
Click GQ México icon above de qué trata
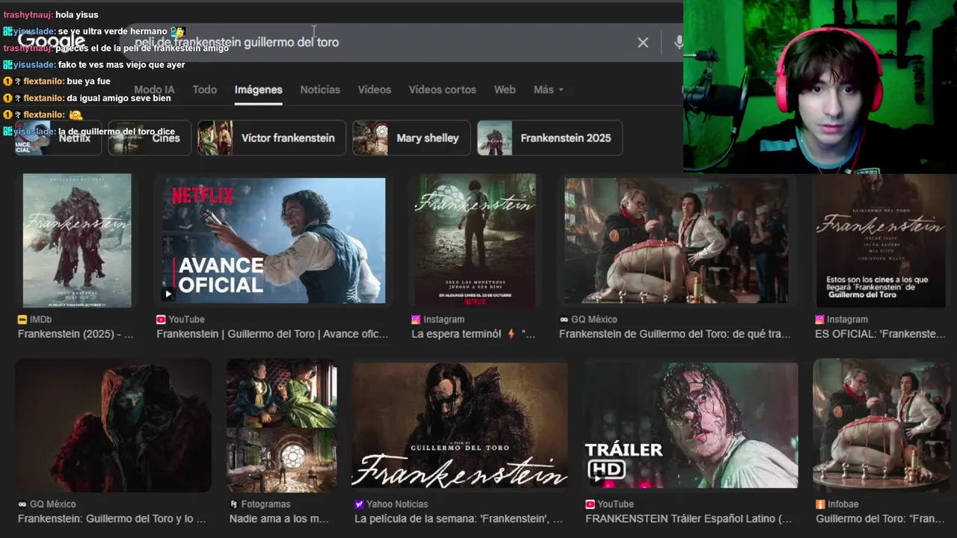click(564, 319)
